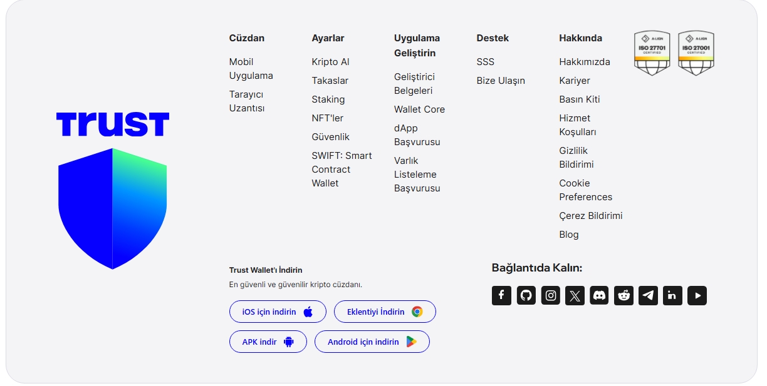767x386 pixels.
Task: Open 'Android için indirin' via Play Store
Action: coord(372,342)
